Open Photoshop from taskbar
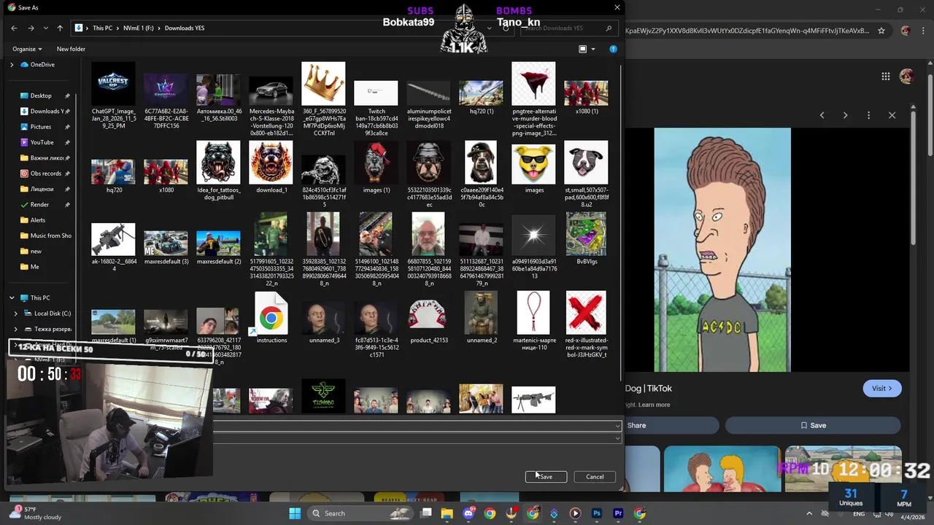 (x=596, y=513)
